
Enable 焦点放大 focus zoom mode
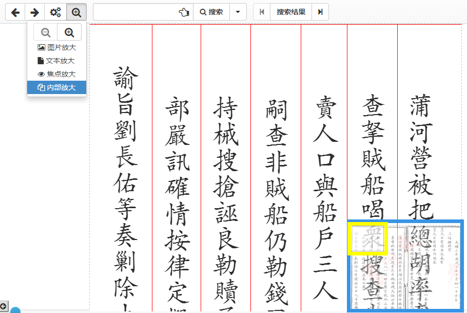pyautogui.click(x=56, y=73)
